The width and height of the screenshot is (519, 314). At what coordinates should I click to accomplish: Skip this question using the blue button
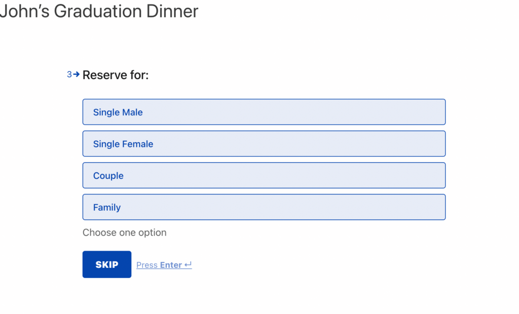[106, 264]
